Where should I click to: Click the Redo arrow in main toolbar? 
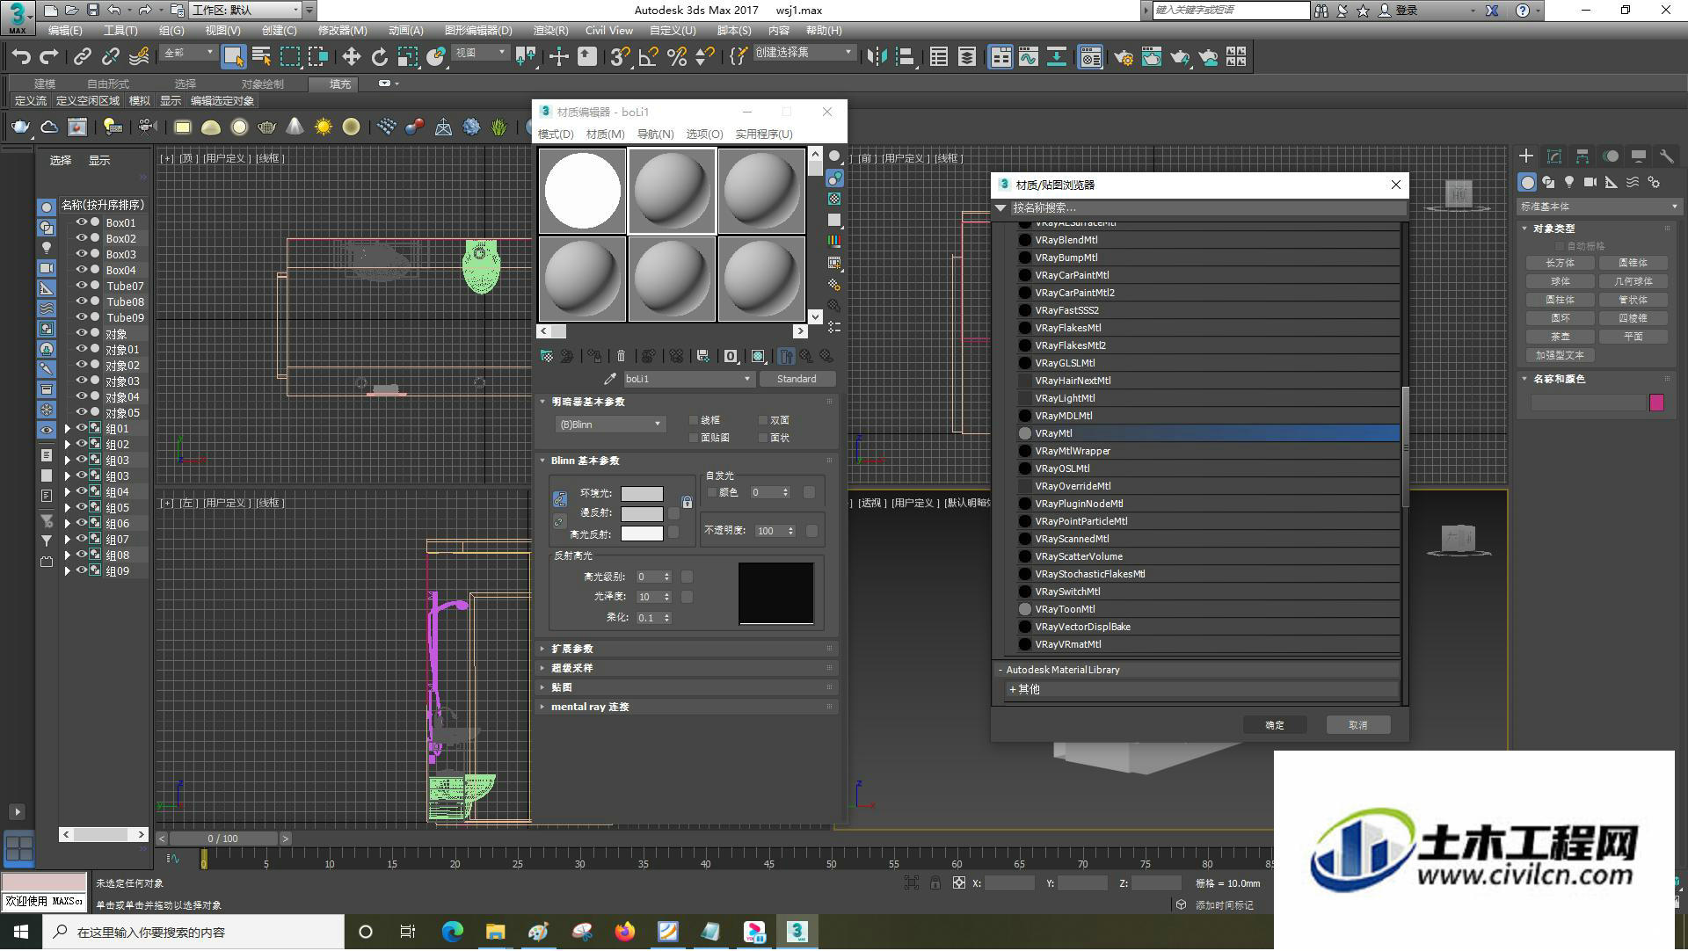tap(49, 57)
